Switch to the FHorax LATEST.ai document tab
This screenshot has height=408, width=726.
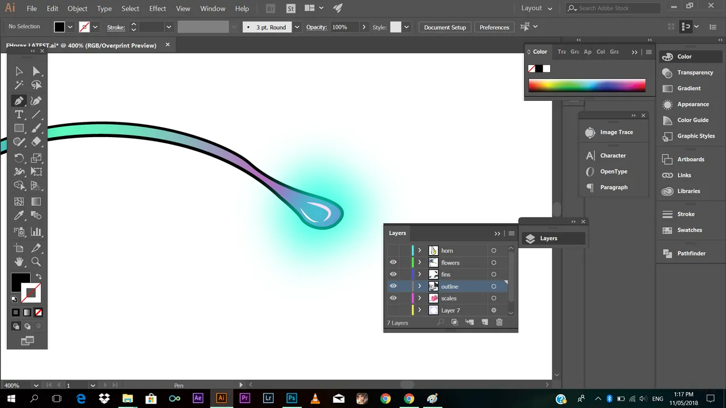(x=81, y=45)
